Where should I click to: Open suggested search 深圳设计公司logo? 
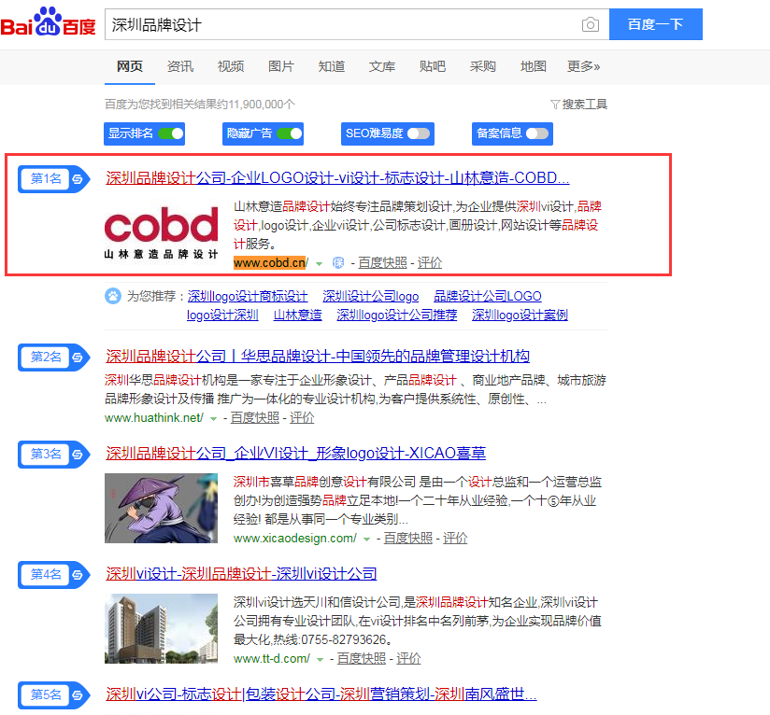pos(371,296)
